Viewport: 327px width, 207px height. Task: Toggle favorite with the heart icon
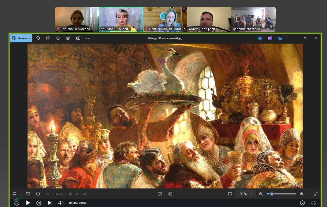[28, 194]
